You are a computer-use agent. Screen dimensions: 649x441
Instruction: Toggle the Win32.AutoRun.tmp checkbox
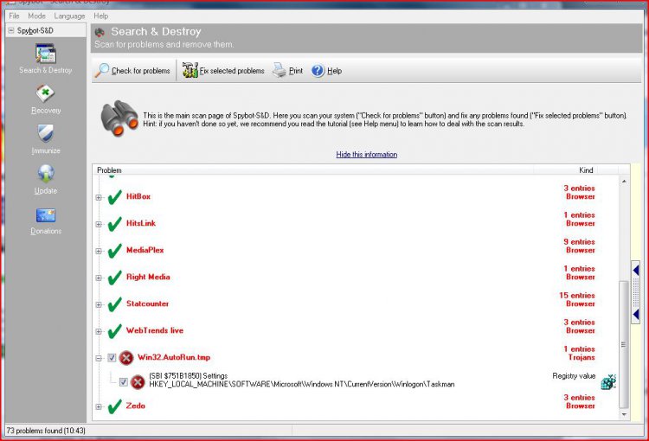click(x=112, y=358)
